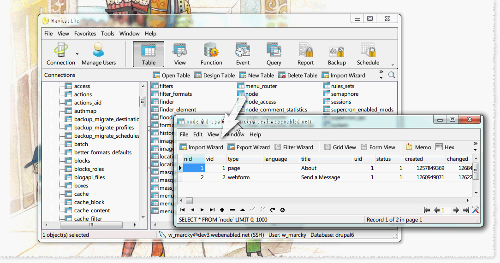Expand overflow chevron next to Hex button
The image size is (500, 263).
[476, 144]
